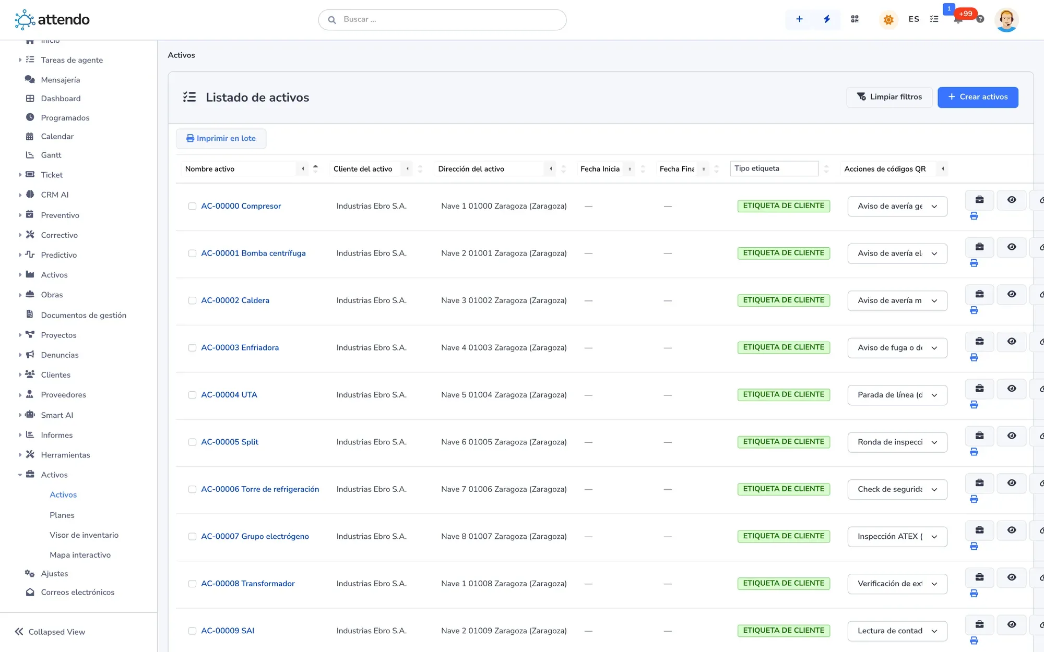
Task: Open Dashboard from the sidebar
Action: [61, 99]
